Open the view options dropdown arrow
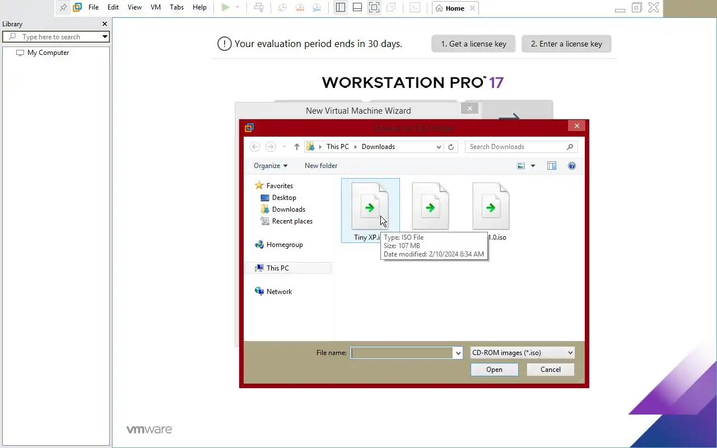 point(533,166)
